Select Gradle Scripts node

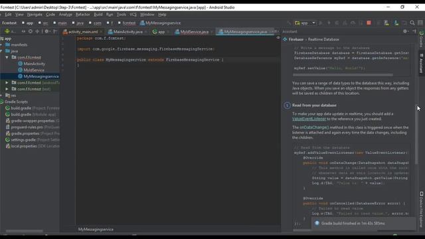click(x=14, y=102)
